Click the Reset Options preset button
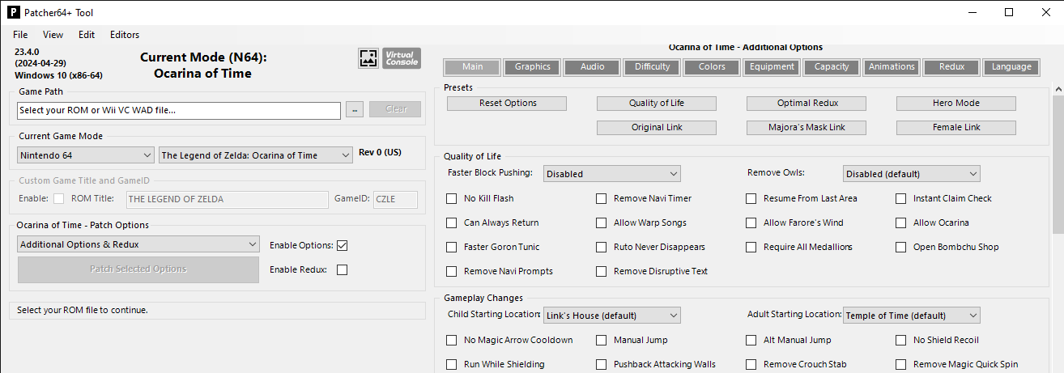This screenshot has height=373, width=1064. point(507,104)
